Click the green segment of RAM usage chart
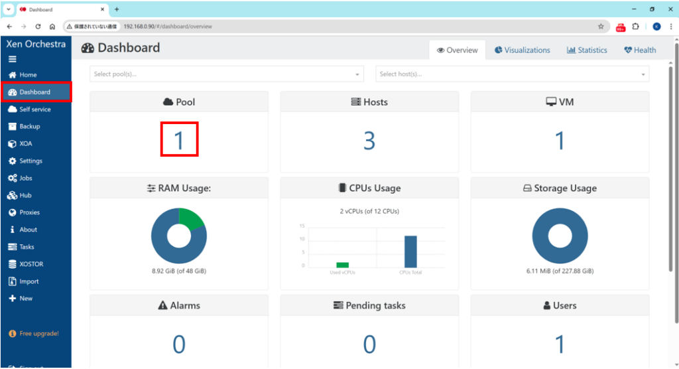The height and width of the screenshot is (369, 679). [192, 219]
